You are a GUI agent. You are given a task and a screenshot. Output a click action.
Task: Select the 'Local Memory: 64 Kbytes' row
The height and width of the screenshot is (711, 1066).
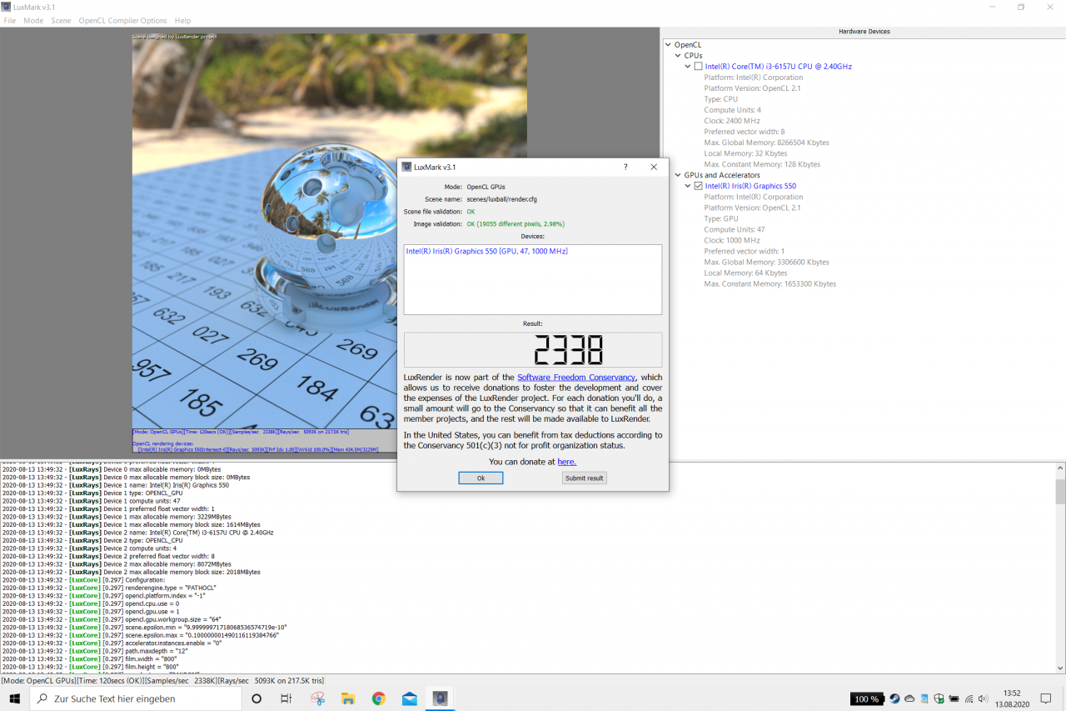click(x=745, y=273)
